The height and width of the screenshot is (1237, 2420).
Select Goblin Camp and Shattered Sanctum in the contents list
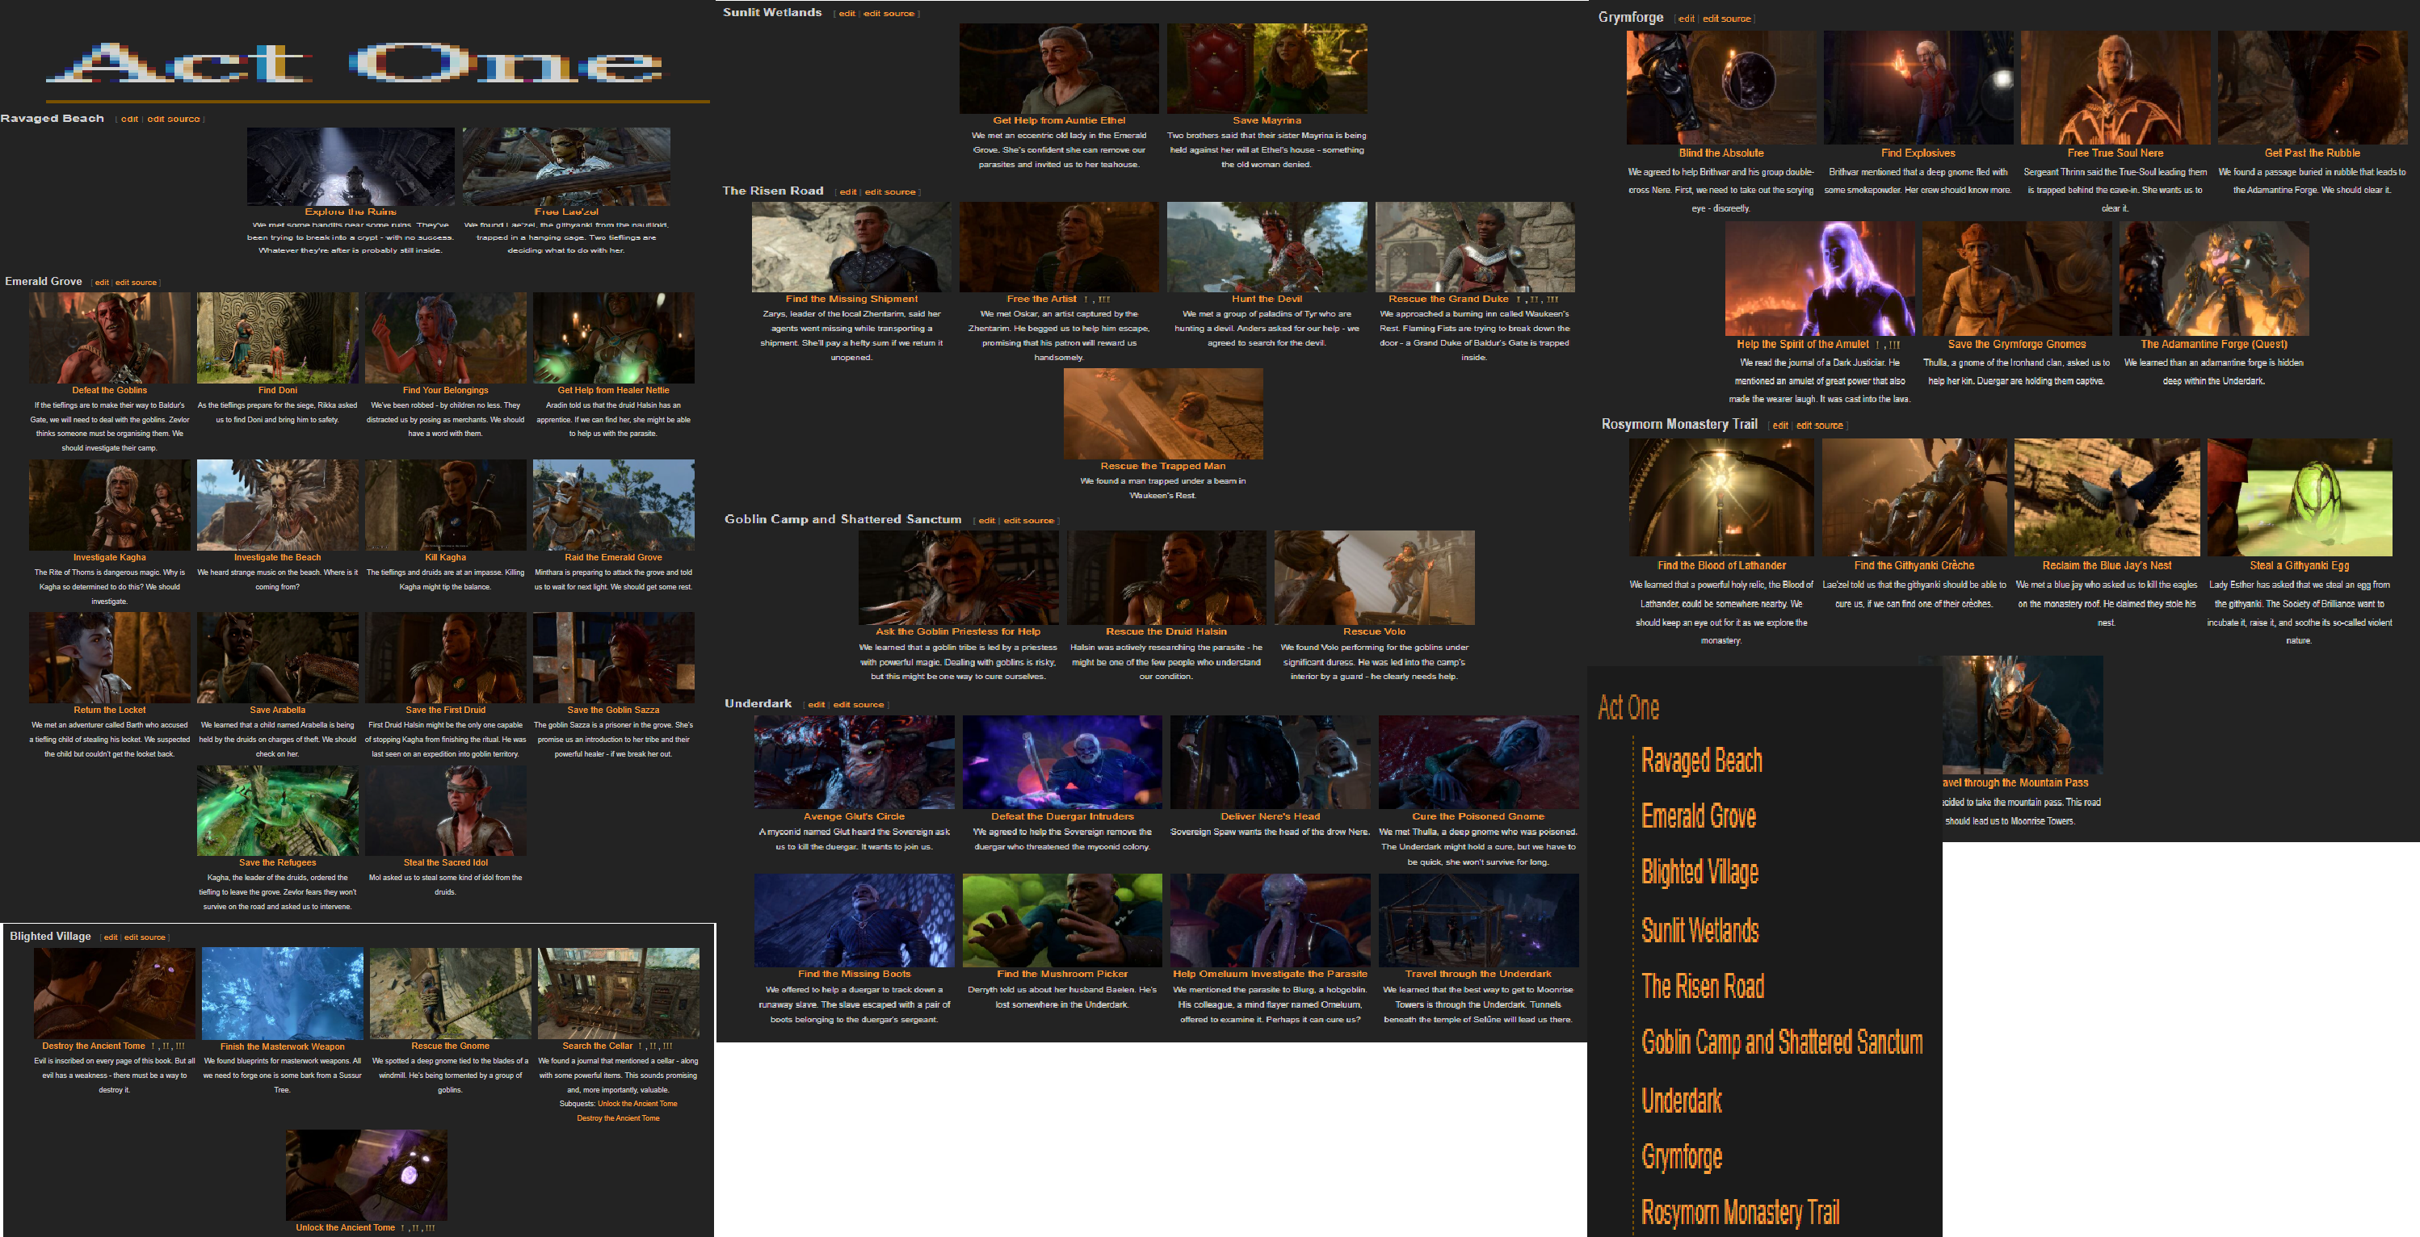[1782, 1042]
